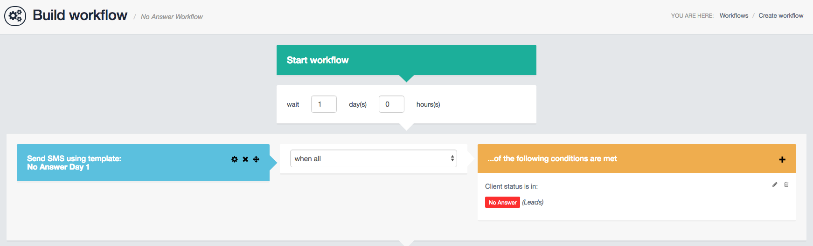Expand the "when all" dropdown
The width and height of the screenshot is (813, 246).
click(373, 158)
